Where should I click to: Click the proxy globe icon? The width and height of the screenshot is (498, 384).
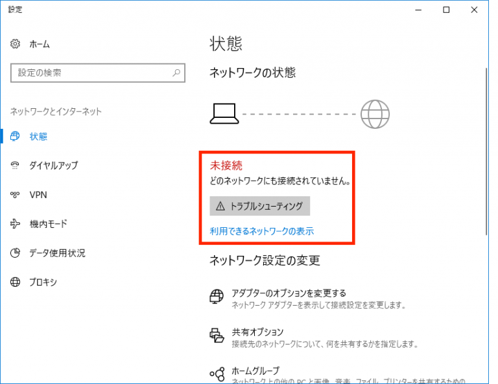click(15, 282)
